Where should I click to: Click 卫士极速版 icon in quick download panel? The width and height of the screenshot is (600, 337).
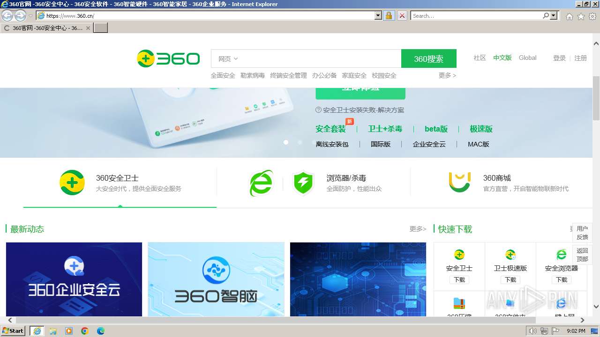(510, 255)
